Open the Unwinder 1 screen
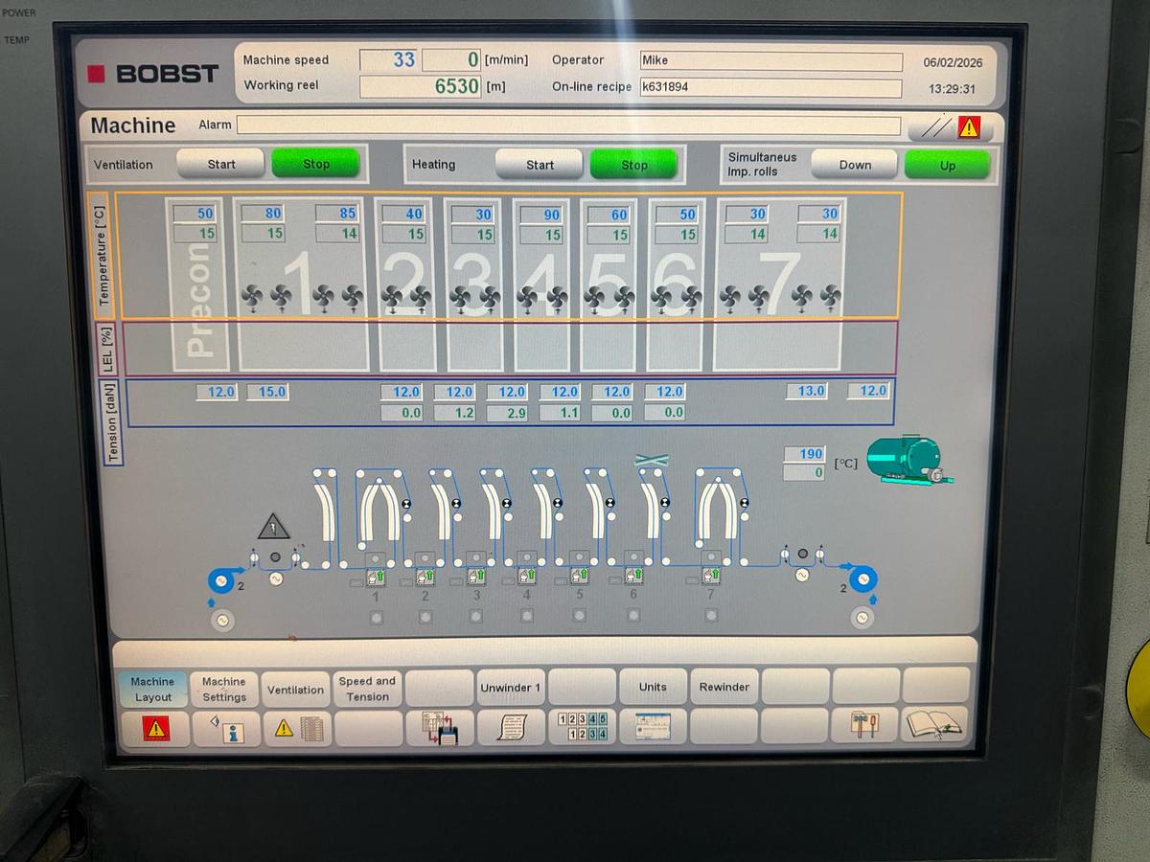This screenshot has width=1150, height=862. (510, 687)
